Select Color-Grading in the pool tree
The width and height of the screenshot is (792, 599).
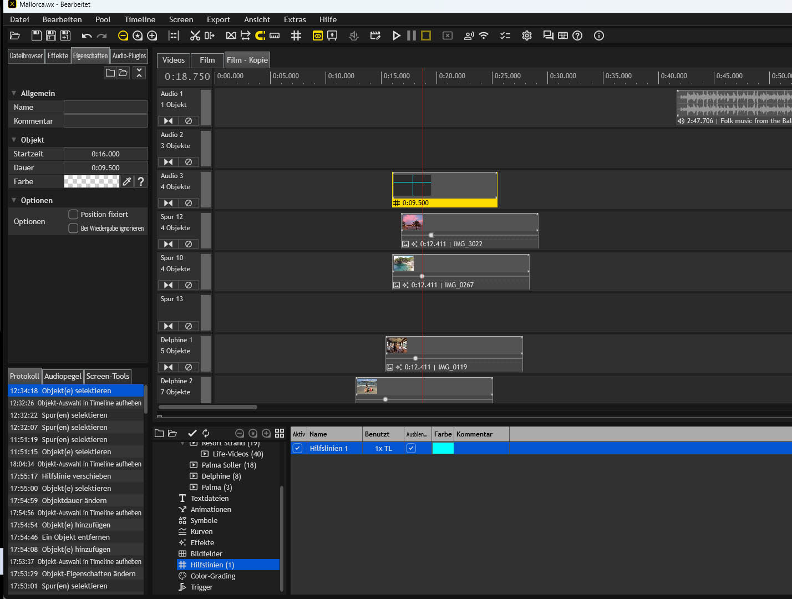point(212,576)
